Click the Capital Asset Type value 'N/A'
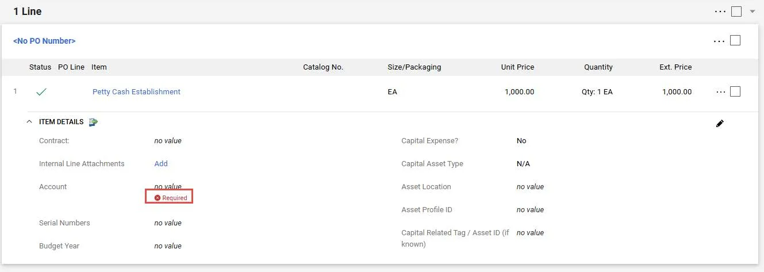 tap(523, 163)
